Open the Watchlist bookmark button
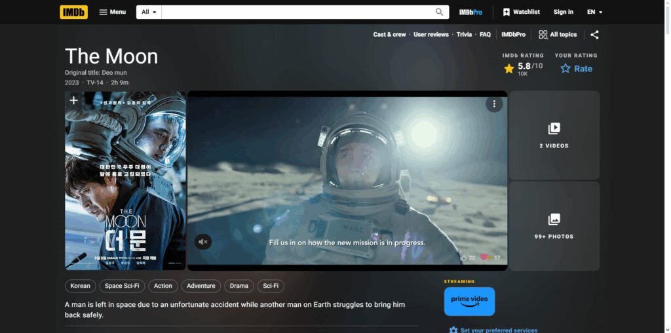The image size is (671, 333). click(x=521, y=12)
